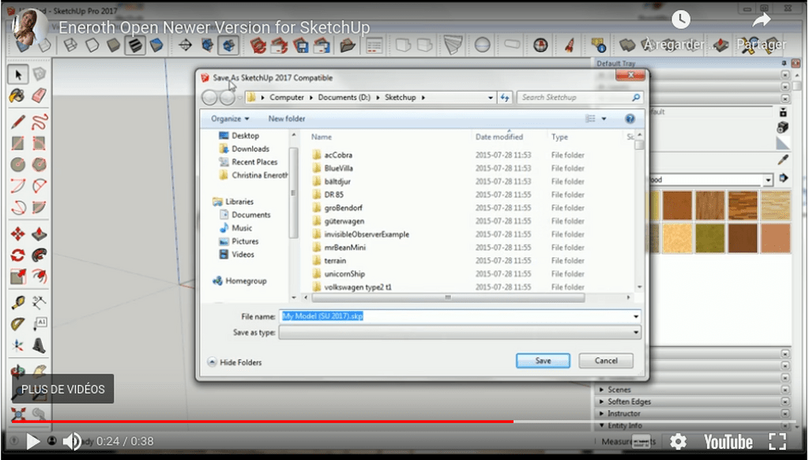Select the Scale tool
This screenshot has width=809, height=460.
pyautogui.click(x=18, y=277)
